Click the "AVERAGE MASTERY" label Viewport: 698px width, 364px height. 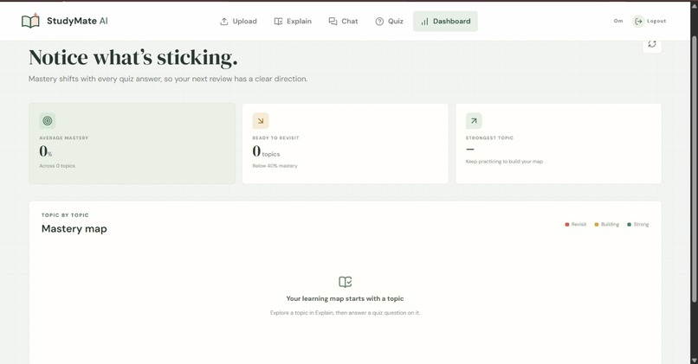point(64,137)
